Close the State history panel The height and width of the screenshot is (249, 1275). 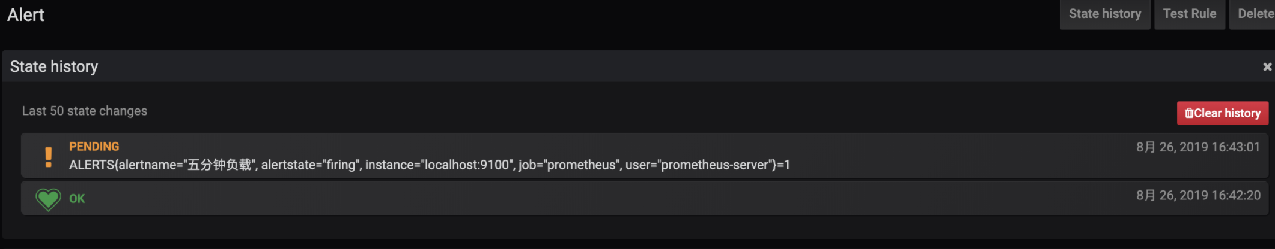[1267, 67]
